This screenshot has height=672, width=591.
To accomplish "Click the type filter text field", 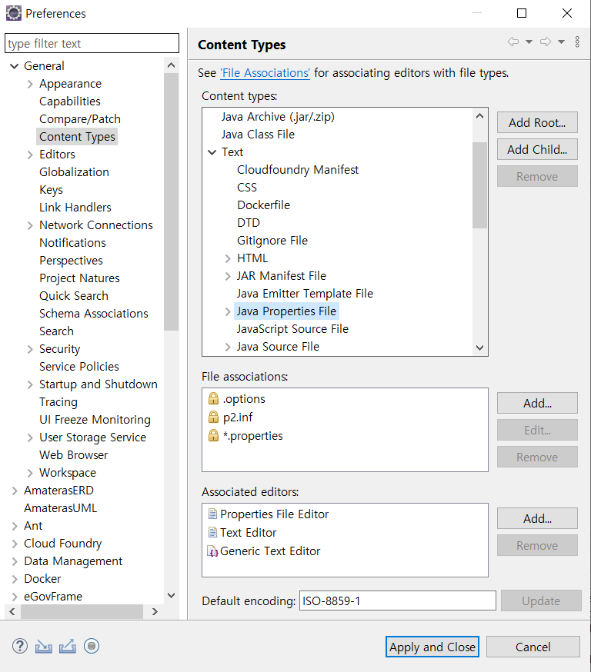I will pyautogui.click(x=92, y=43).
